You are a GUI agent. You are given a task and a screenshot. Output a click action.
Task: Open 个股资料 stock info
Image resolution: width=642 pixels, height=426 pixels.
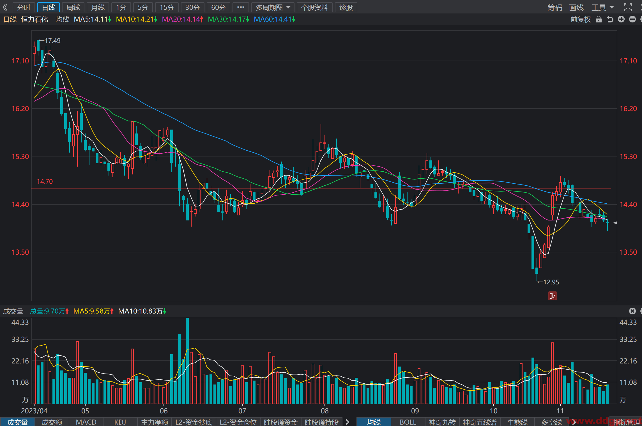coord(315,7)
